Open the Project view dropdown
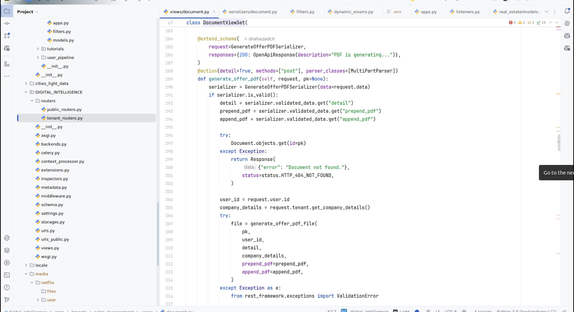Viewport: 574px width, 312px height. tap(28, 12)
